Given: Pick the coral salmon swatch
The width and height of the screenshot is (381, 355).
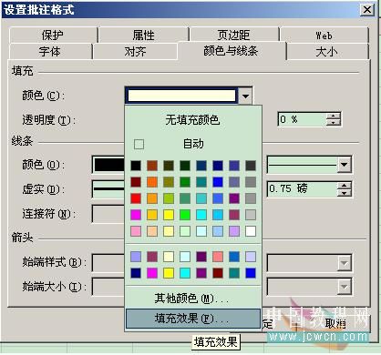Looking at the screenshot, I should (218, 257).
